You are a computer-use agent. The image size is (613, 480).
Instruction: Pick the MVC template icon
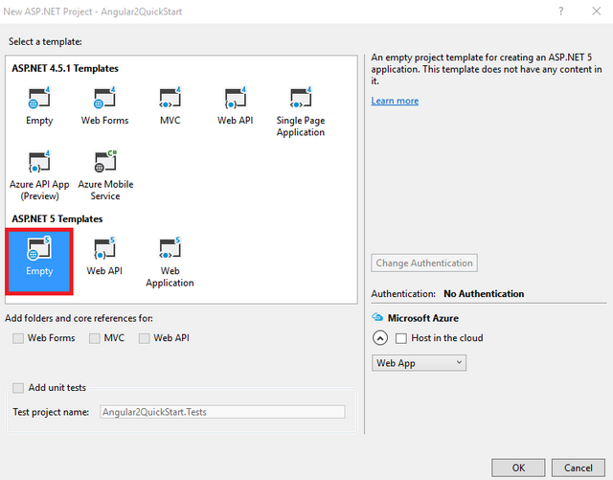click(x=170, y=98)
